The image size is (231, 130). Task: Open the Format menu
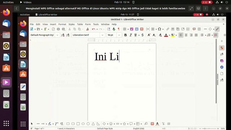pyautogui.click(x=62, y=24)
